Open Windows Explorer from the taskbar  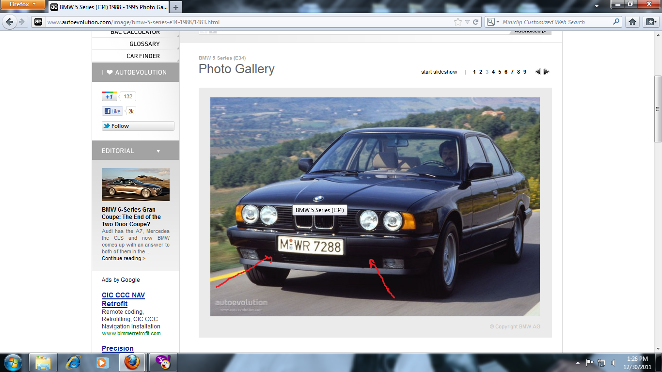coord(43,362)
